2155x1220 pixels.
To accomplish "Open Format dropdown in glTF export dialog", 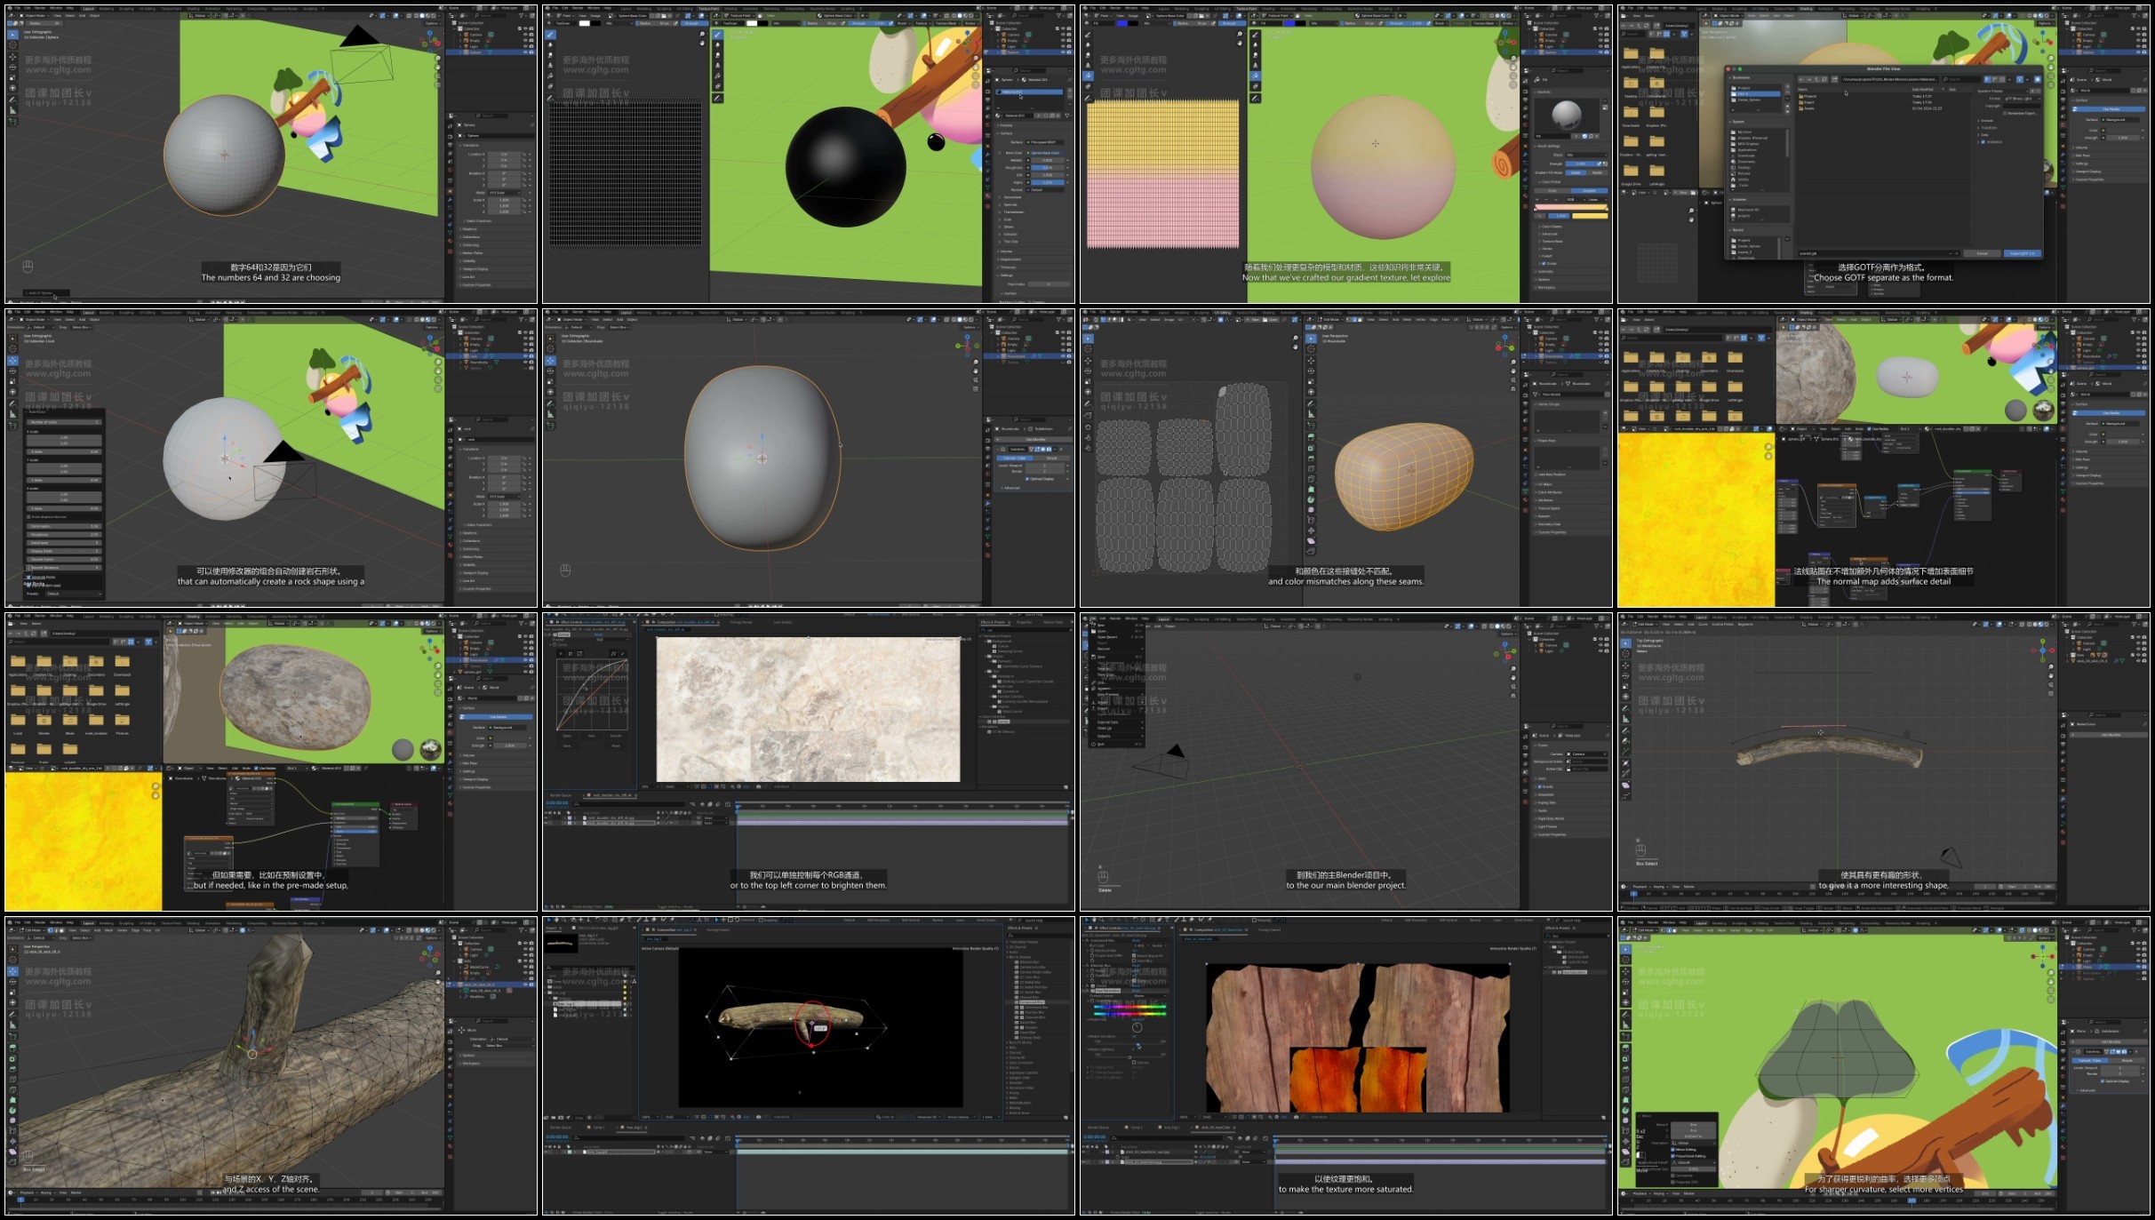I will 2022,99.
